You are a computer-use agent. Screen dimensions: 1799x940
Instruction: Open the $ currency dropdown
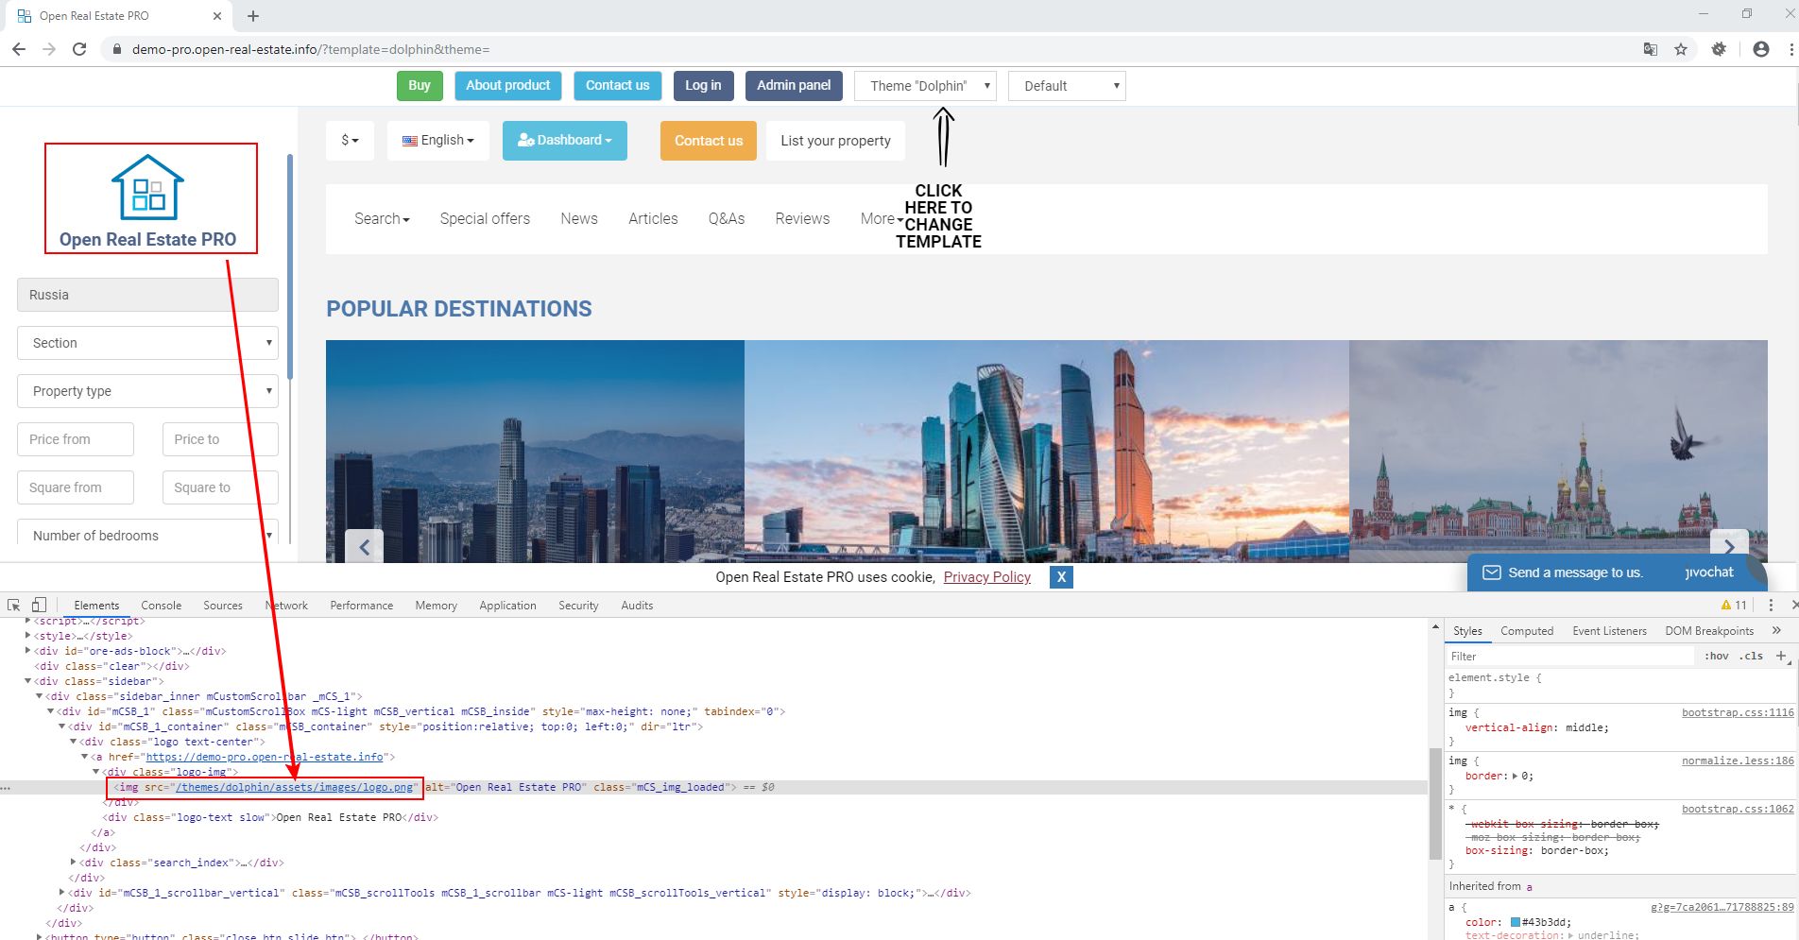(350, 140)
